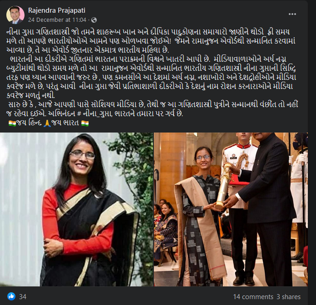Click the જય ભારત text
Image resolution: width=316 pixels, height=305 pixels.
click(x=65, y=123)
